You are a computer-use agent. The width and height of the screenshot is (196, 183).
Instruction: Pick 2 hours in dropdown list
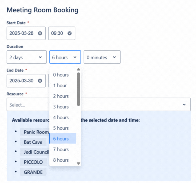pos(61,96)
